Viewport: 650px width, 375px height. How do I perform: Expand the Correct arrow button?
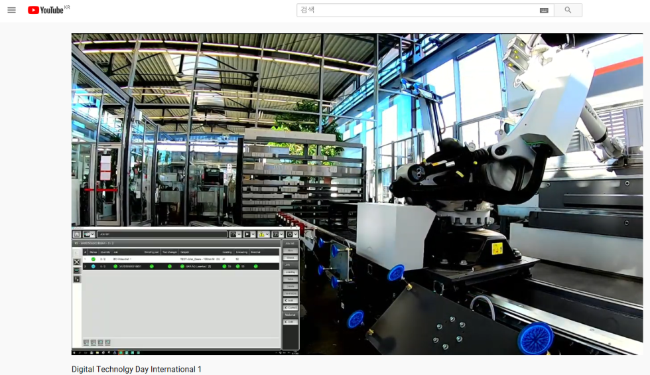coord(291,307)
